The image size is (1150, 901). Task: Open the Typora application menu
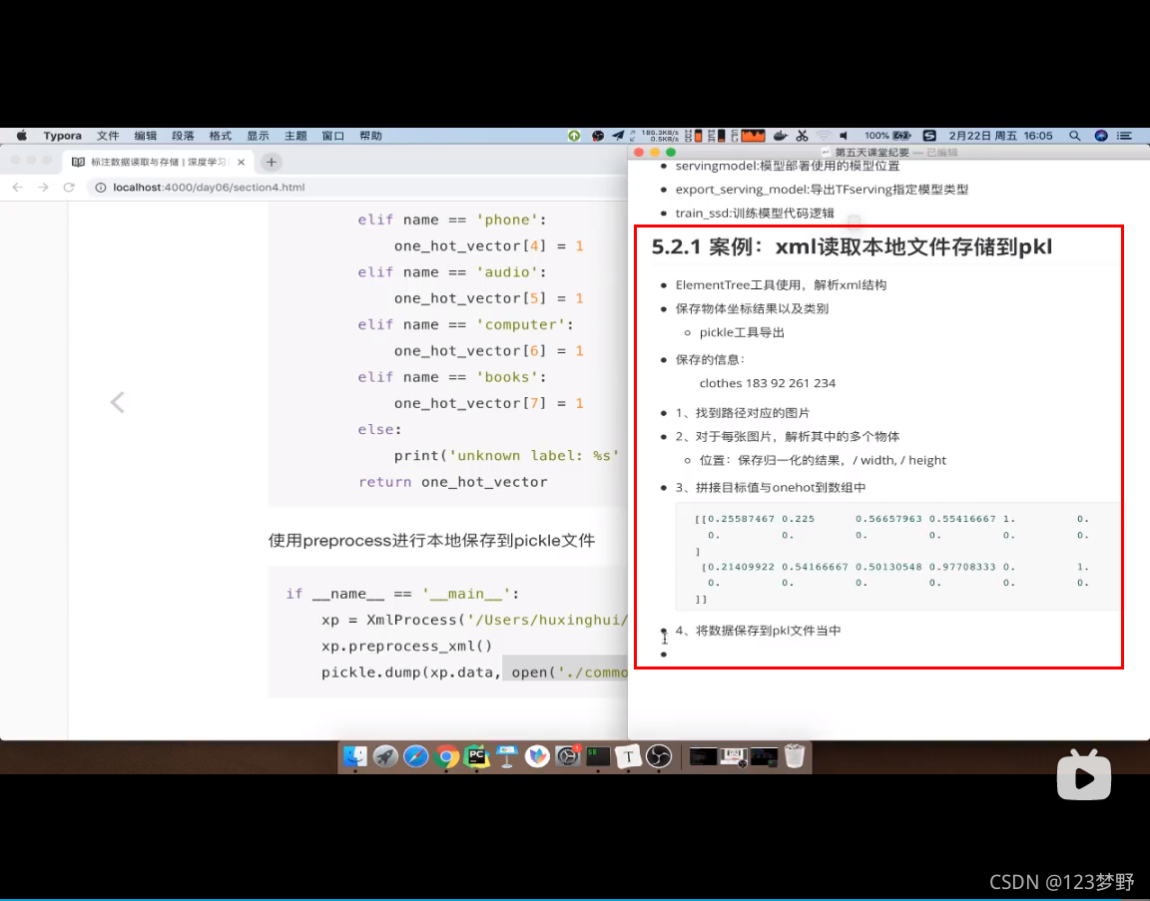[62, 136]
